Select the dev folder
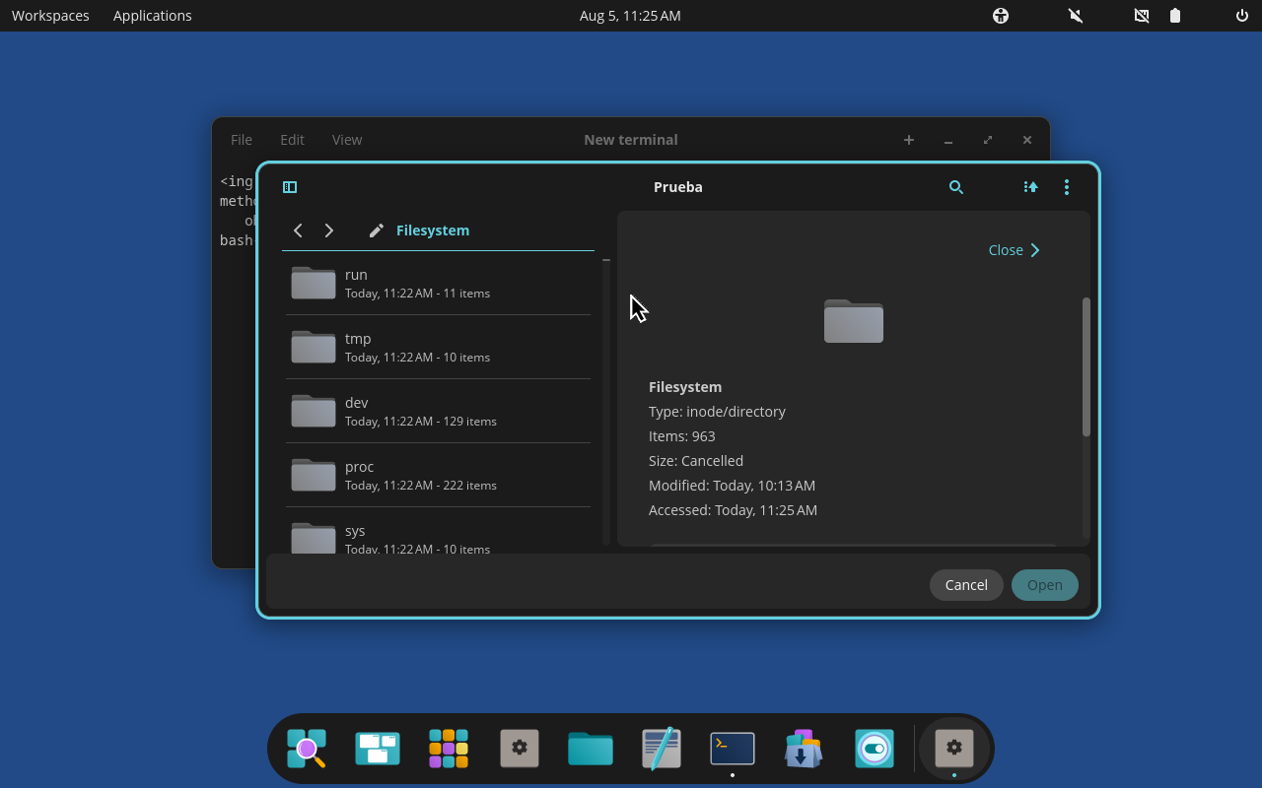Viewport: 1262px width, 788px height. click(438, 411)
